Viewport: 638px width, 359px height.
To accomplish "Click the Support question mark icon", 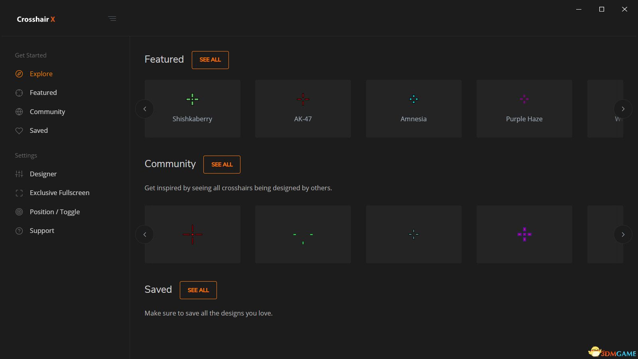I will click(x=19, y=231).
